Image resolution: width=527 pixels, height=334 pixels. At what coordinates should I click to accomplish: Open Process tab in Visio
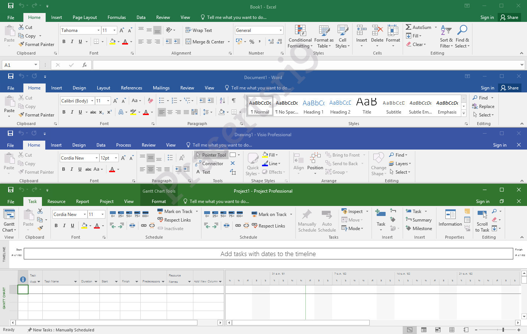click(x=123, y=145)
